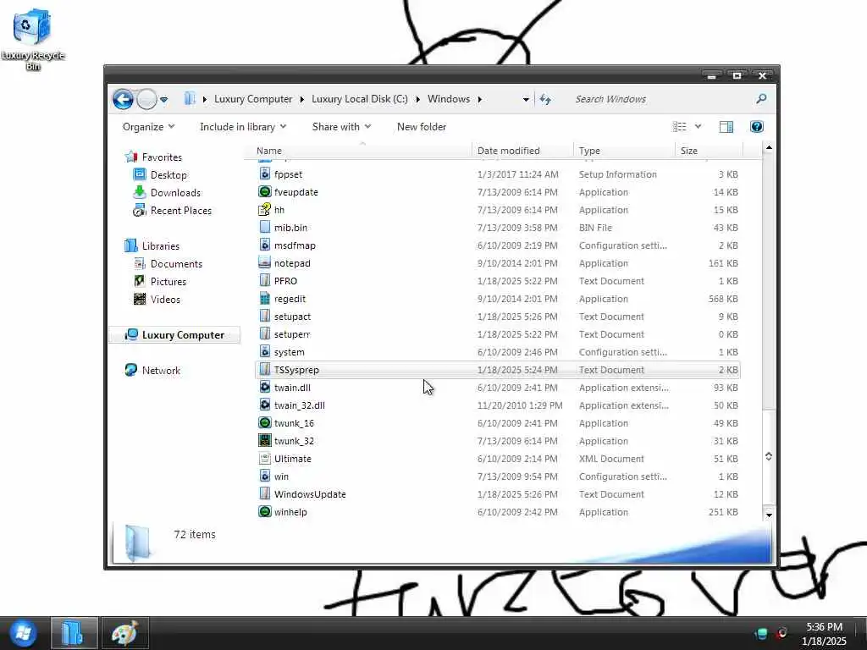Viewport: 867px width, 650px height.
Task: Click the twunk_32 application icon
Action: (x=265, y=440)
